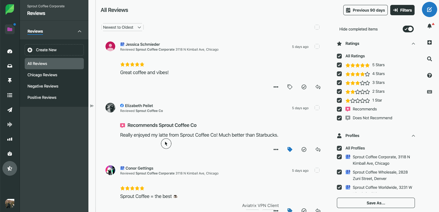The width and height of the screenshot is (439, 212).
Task: Select Negative Reviews in the sidebar
Action: pos(43,86)
